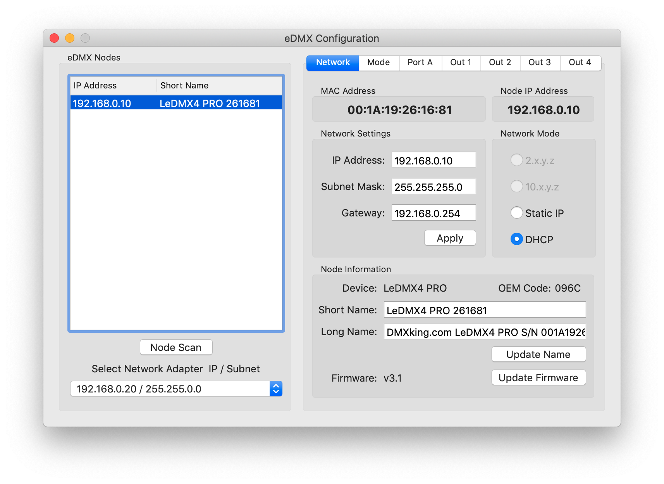Click the IP Address input field
664x484 pixels.
pos(433,160)
